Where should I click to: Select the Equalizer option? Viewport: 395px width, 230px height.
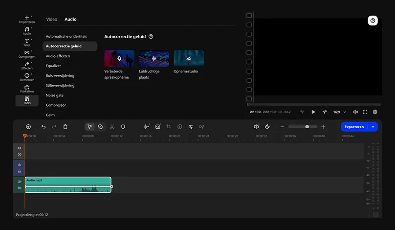click(53, 66)
